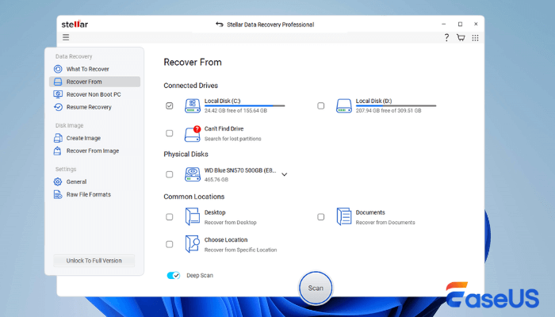Click the Local Disk (C:) usage bar
Image resolution: width=555 pixels, height=317 pixels.
244,105
